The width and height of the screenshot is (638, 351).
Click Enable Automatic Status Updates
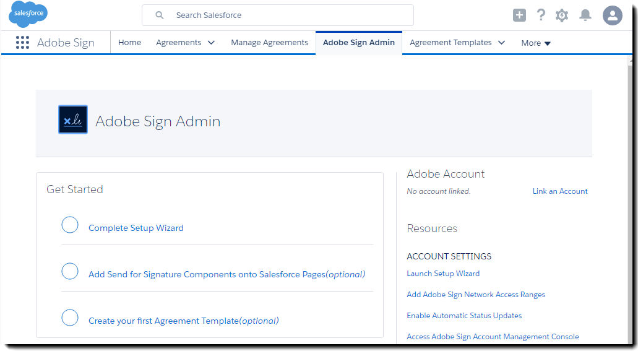[464, 316]
